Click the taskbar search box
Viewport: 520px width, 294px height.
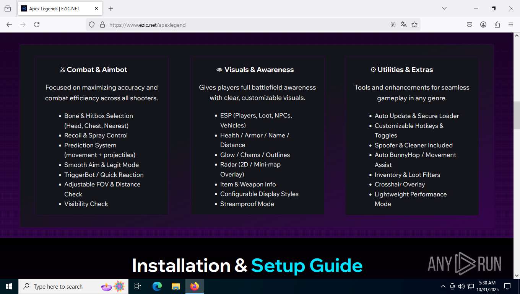73,286
